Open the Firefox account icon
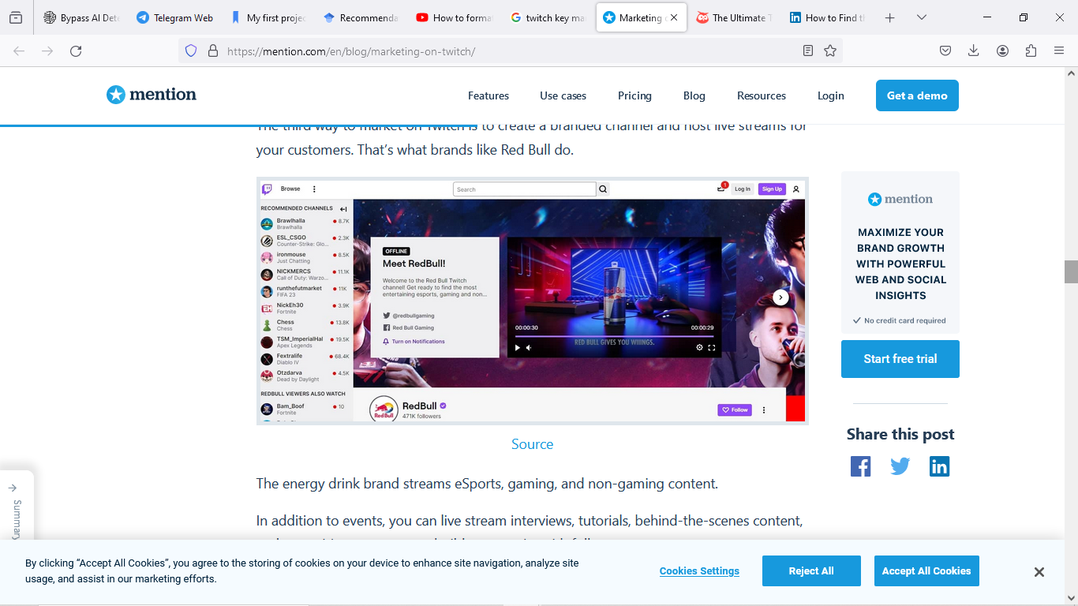Screen dimensions: 1078x606 pos(1002,50)
